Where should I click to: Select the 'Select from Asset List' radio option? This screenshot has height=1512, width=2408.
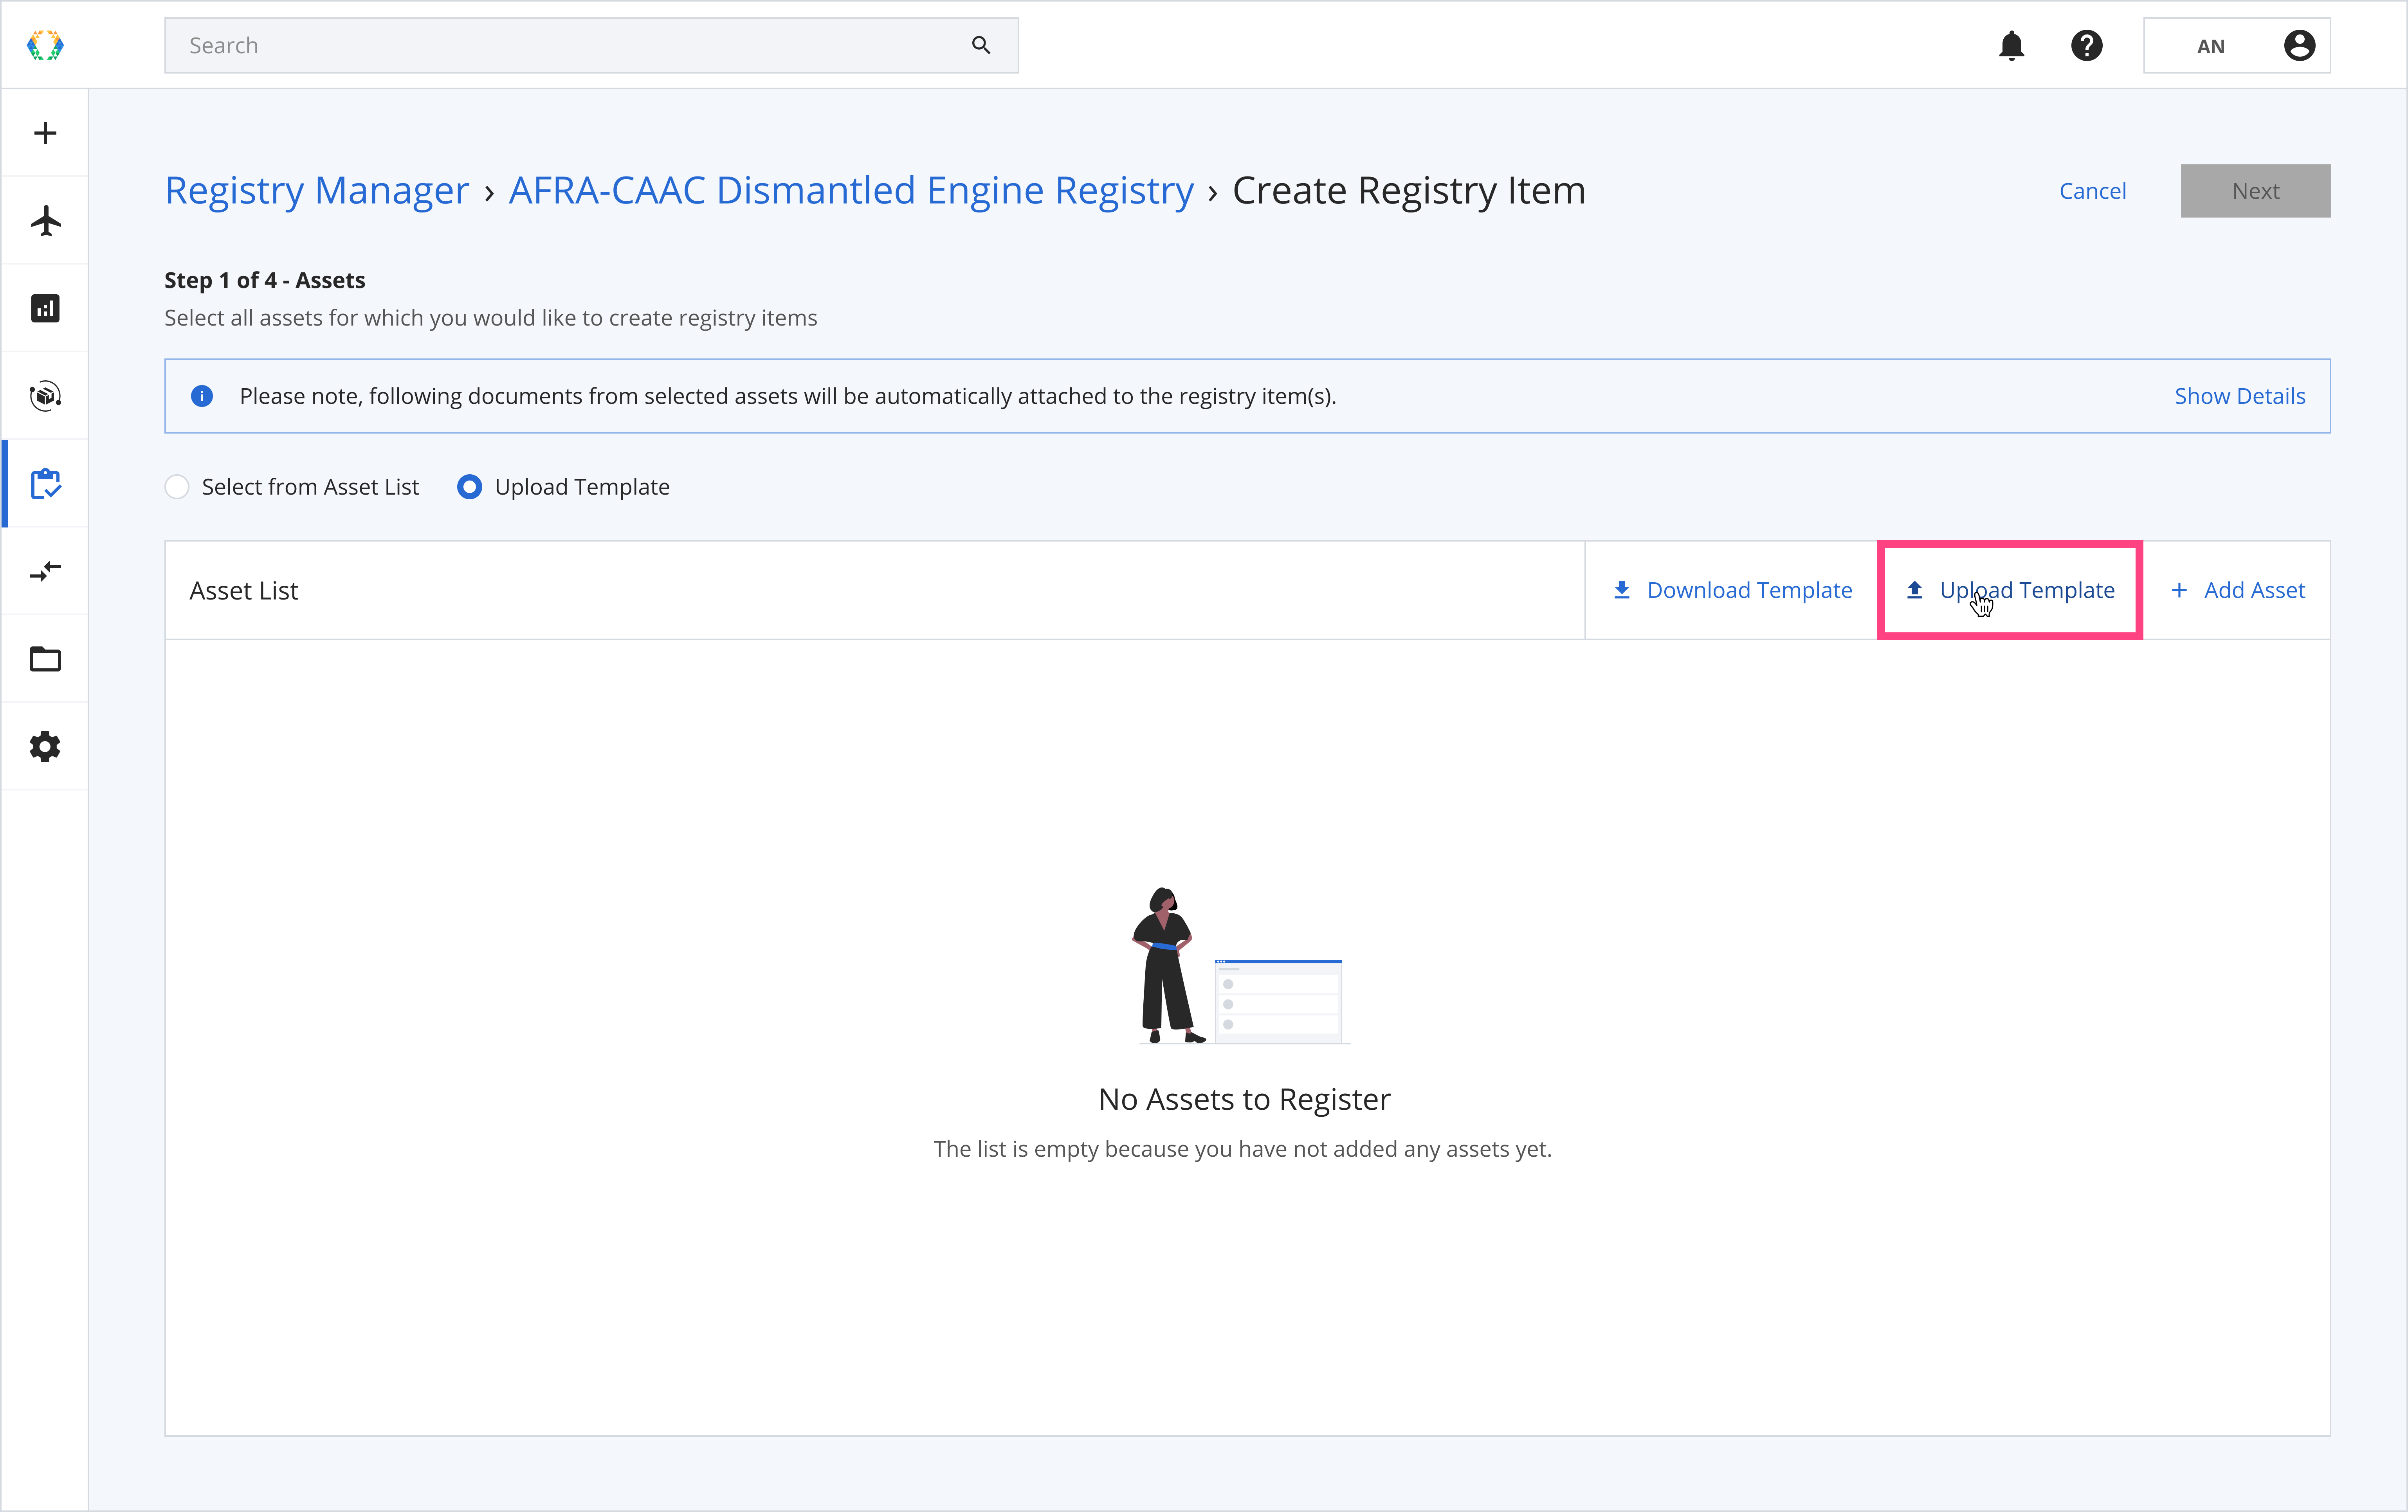177,487
